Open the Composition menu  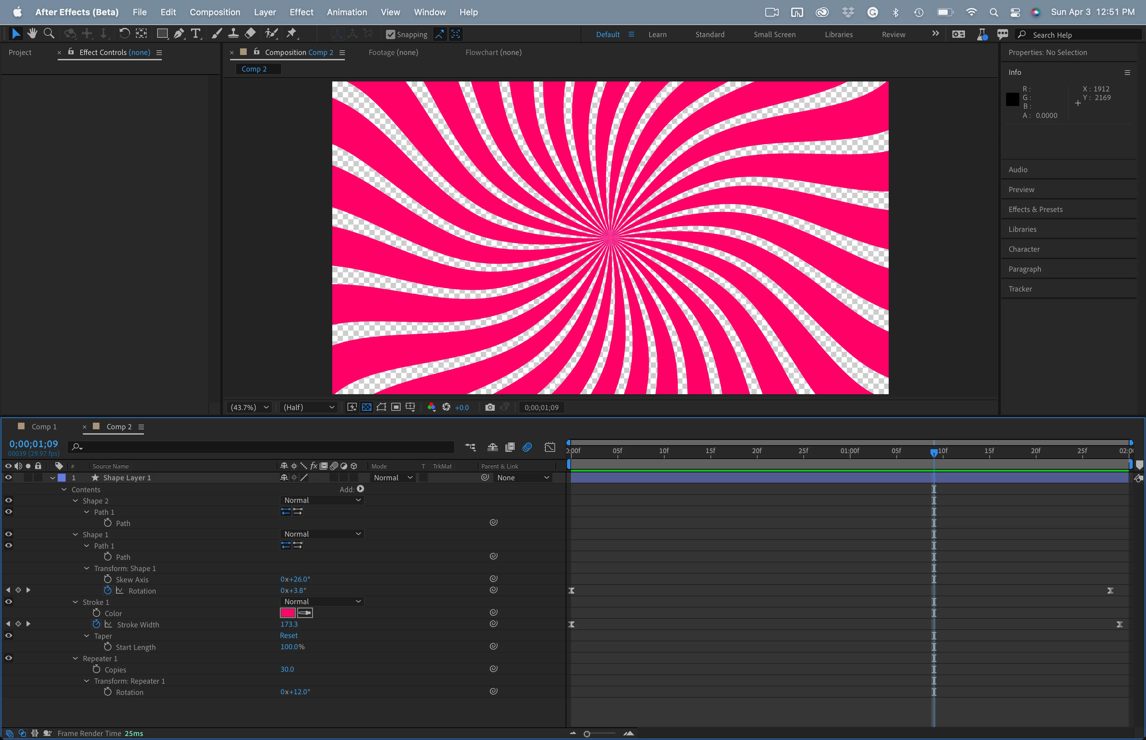(x=215, y=12)
